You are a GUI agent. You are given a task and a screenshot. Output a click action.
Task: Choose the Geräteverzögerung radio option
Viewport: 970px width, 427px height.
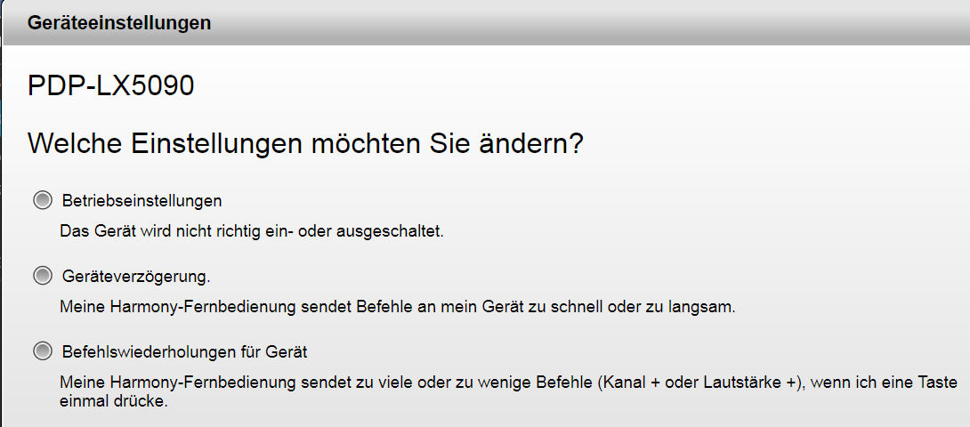(42, 276)
